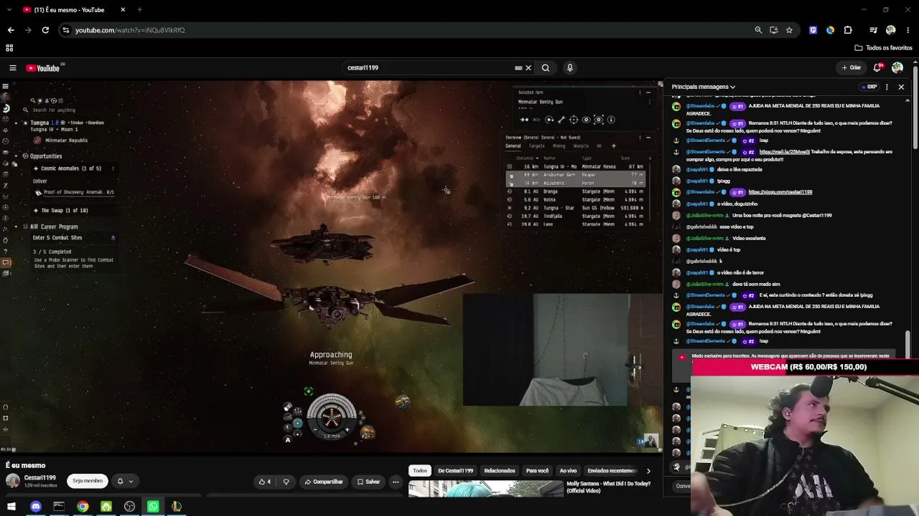Select the Relacionados filter chip
919x516 pixels.
[500, 471]
